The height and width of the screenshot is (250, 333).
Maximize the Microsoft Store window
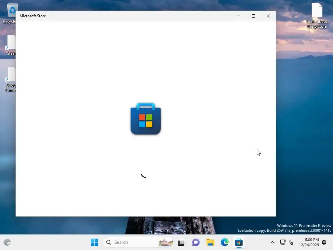[253, 16]
